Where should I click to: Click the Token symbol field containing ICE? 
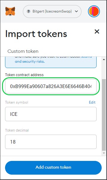pos(51,114)
